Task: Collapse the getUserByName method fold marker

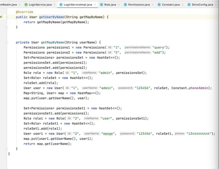Action: [x=7, y=17]
